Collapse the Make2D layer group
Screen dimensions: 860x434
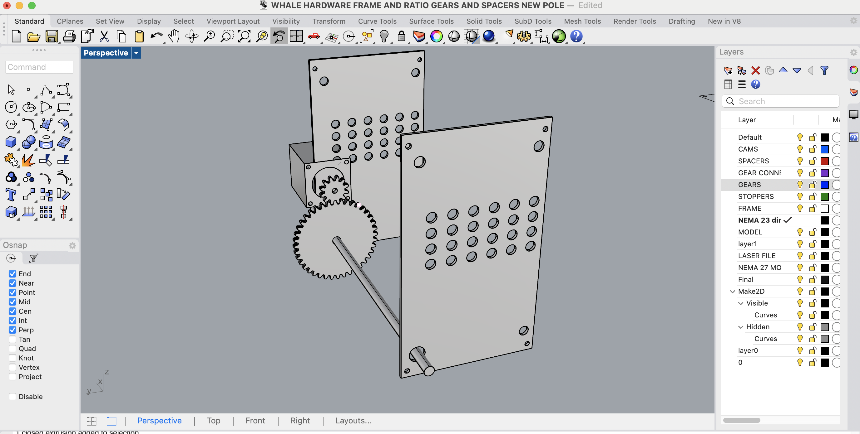click(733, 291)
